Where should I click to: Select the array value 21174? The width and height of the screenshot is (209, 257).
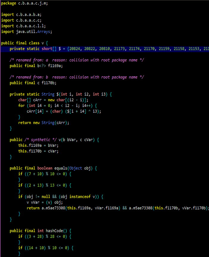[134, 49]
